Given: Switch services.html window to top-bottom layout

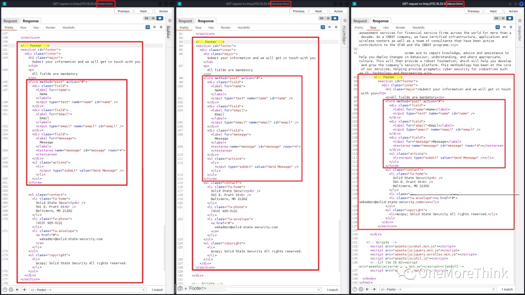Looking at the screenshot, I should click(x=328, y=18).
